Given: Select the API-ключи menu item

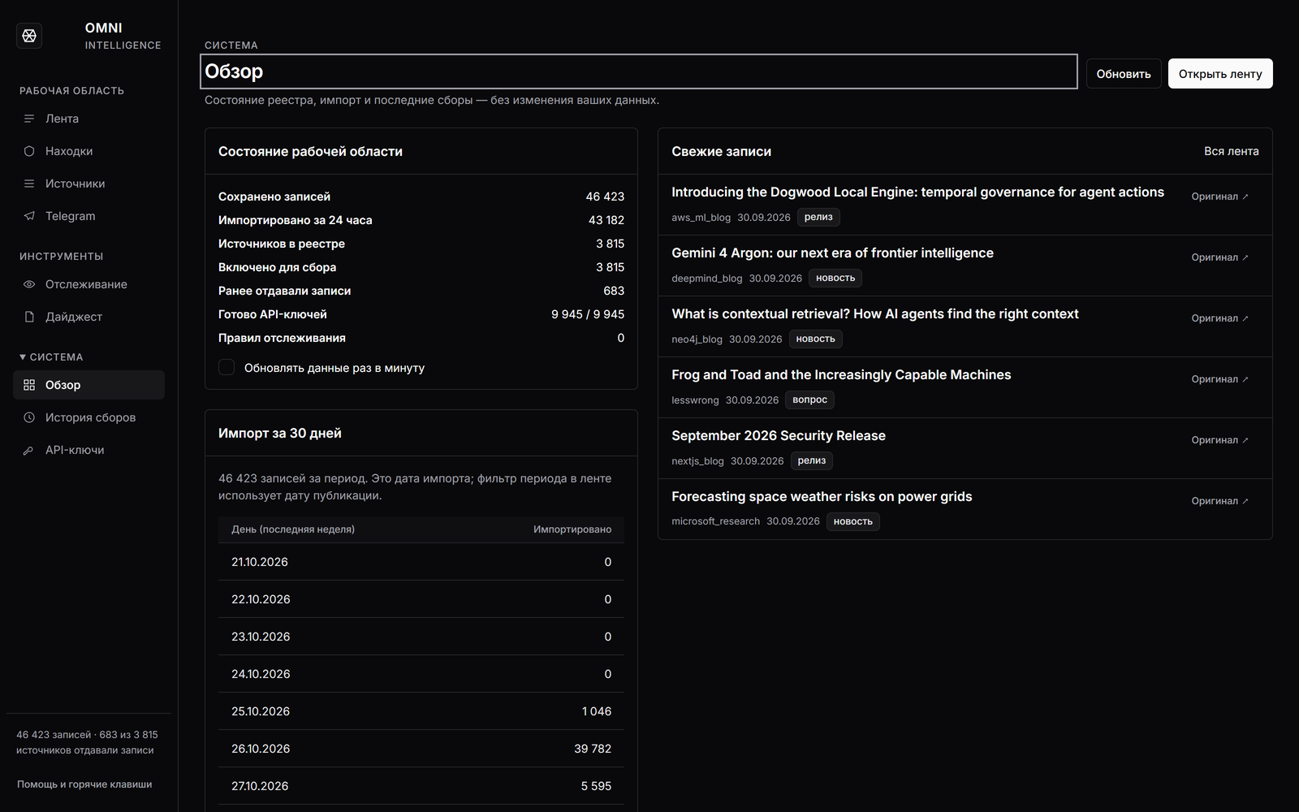Looking at the screenshot, I should point(88,450).
